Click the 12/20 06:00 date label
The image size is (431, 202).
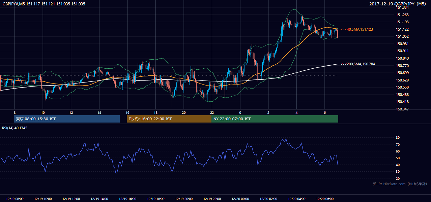(x=325, y=199)
